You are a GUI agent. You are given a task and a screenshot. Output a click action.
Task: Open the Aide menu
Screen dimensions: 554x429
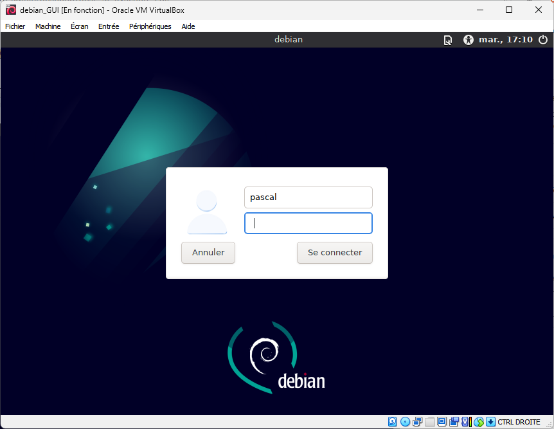[x=188, y=26]
